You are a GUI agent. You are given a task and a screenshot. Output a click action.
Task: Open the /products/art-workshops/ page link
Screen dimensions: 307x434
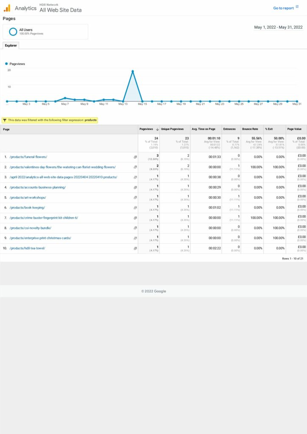[28, 198]
